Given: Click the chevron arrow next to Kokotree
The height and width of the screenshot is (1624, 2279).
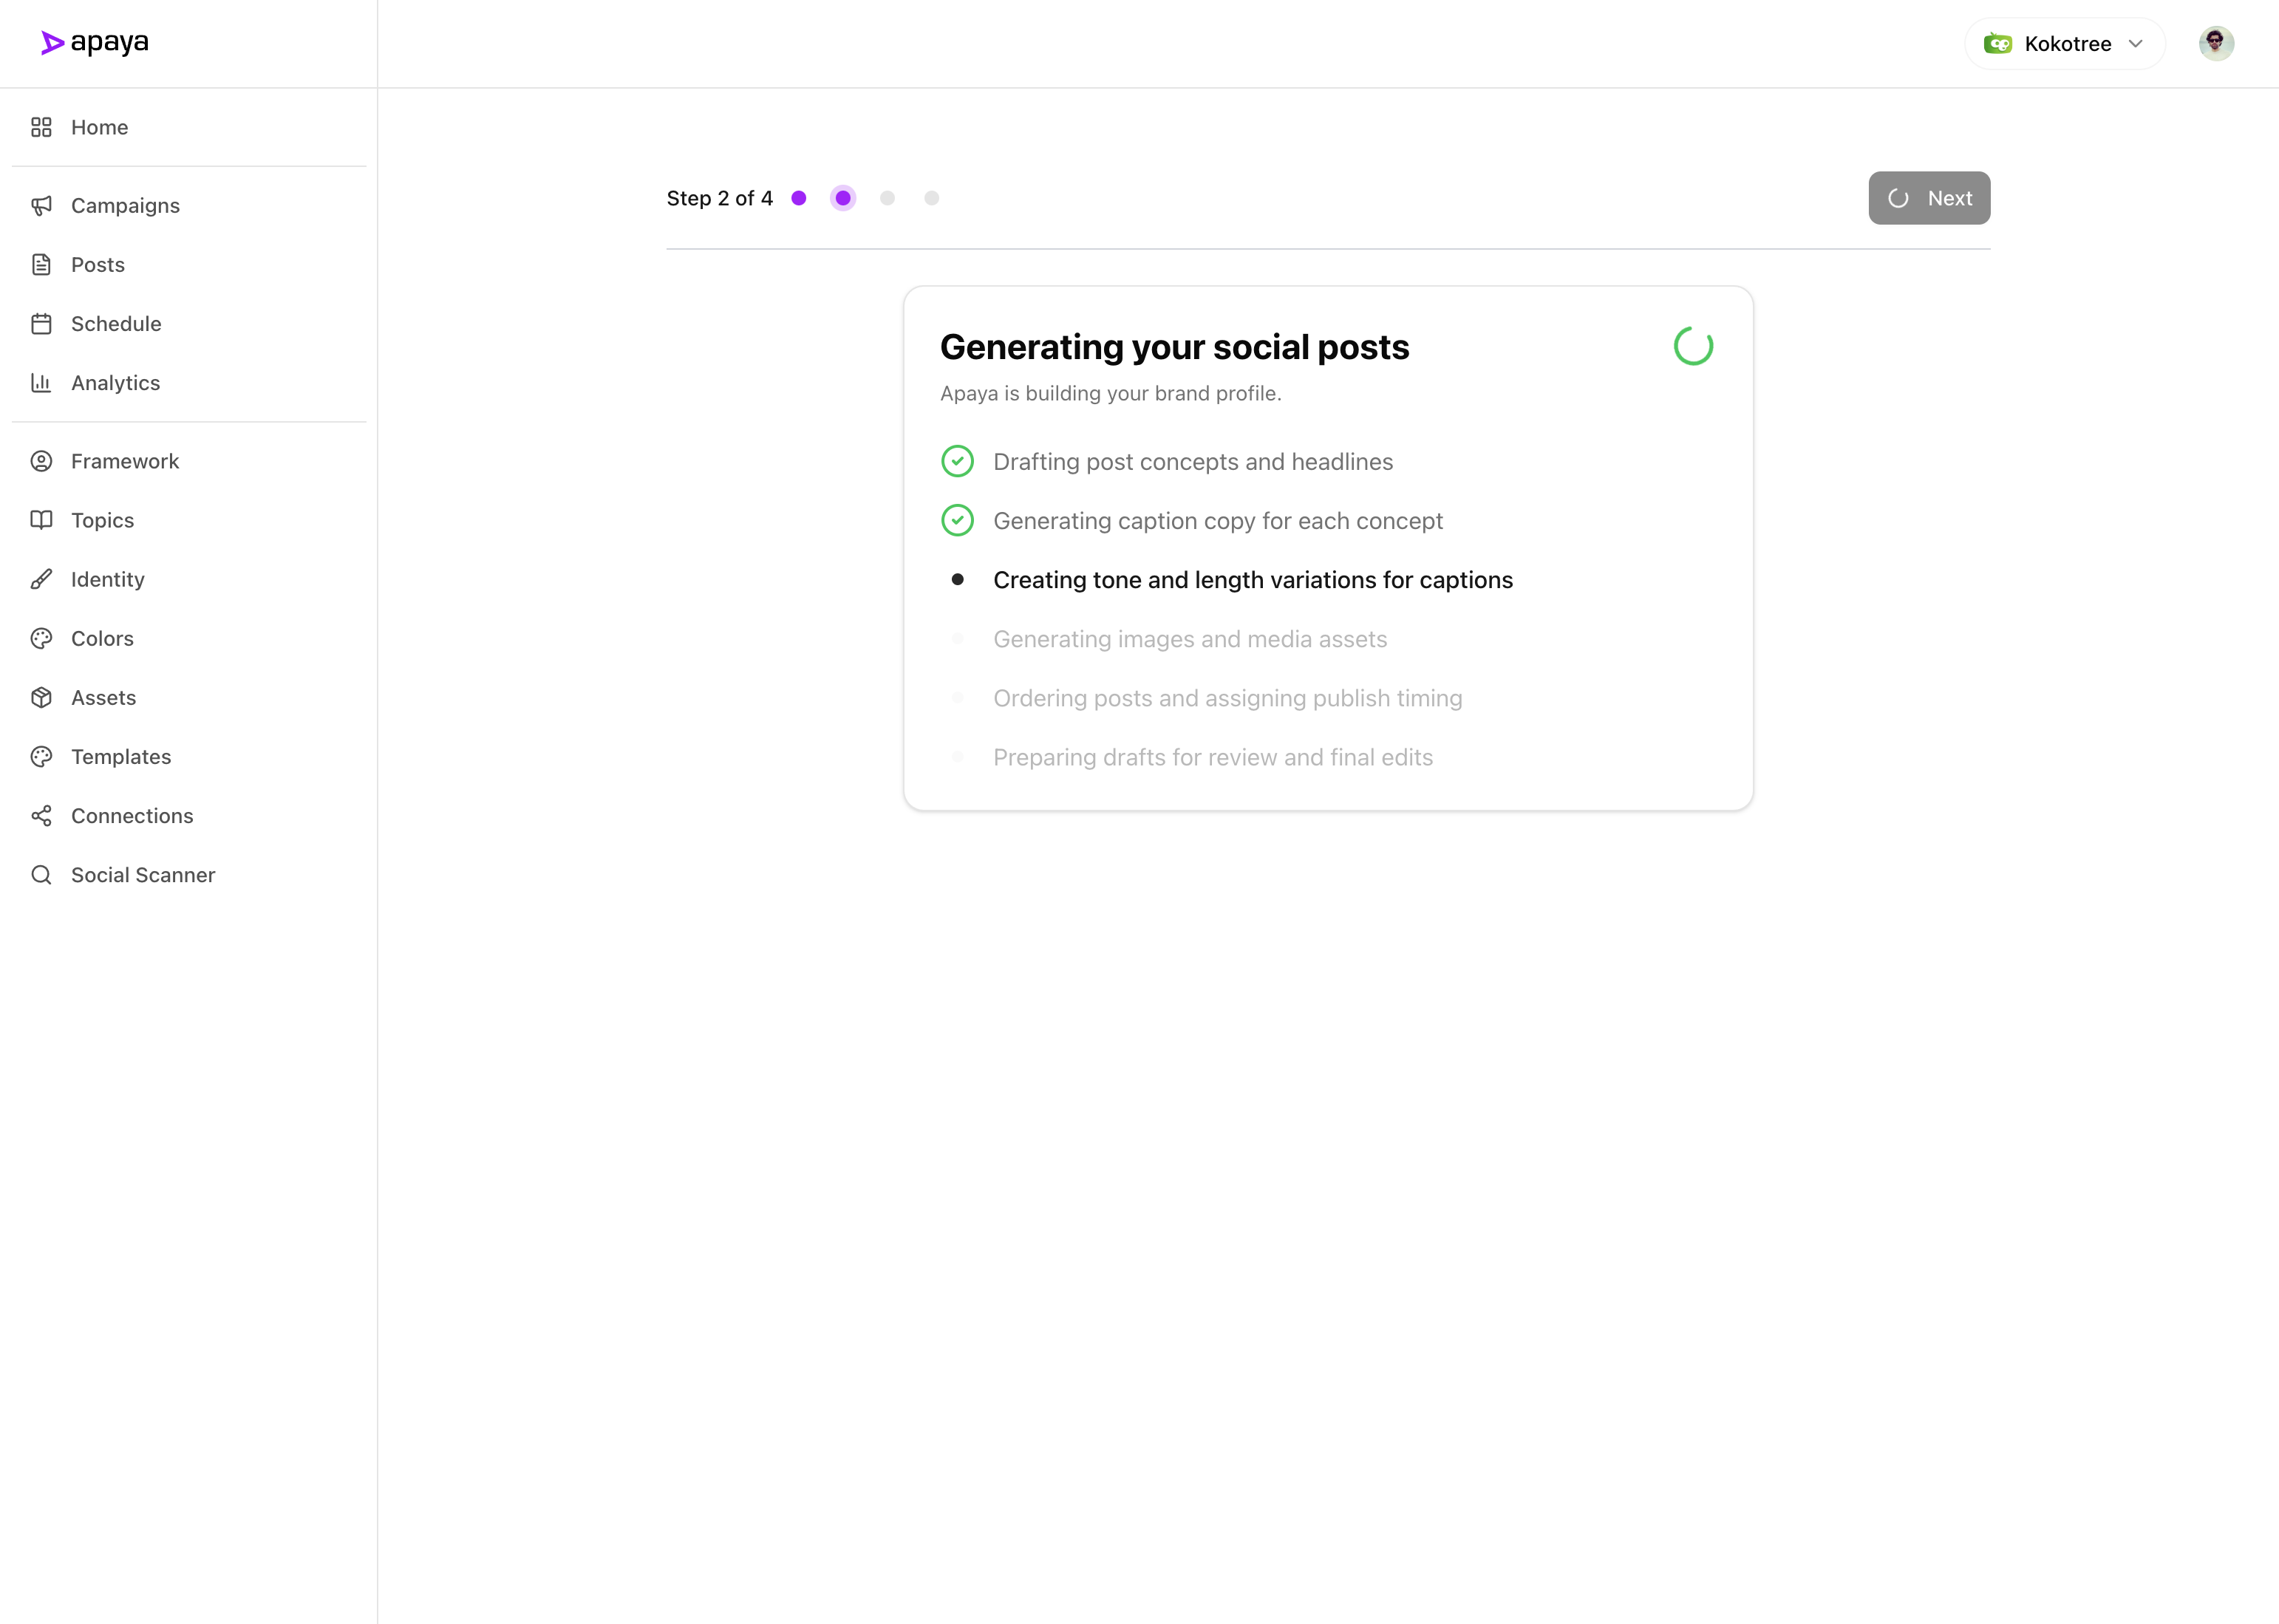Looking at the screenshot, I should click(2136, 44).
